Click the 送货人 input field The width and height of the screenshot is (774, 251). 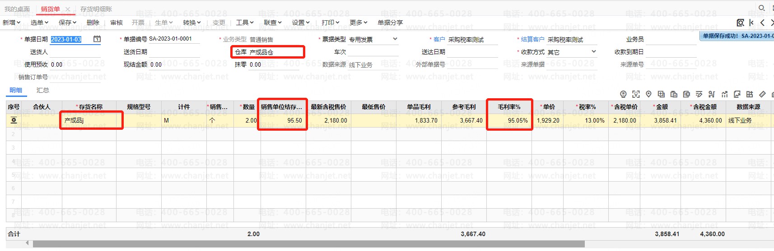75,52
